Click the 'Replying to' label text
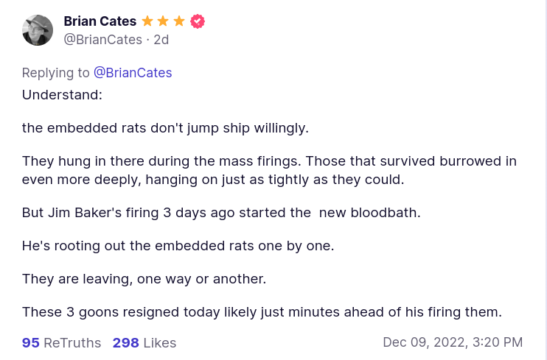This screenshot has width=547, height=360. (x=55, y=73)
